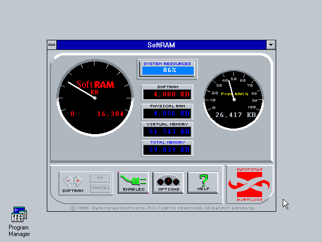322x242 pixels.
Task: Increase SoftRAM with the plus arrow
Action: (x=78, y=180)
